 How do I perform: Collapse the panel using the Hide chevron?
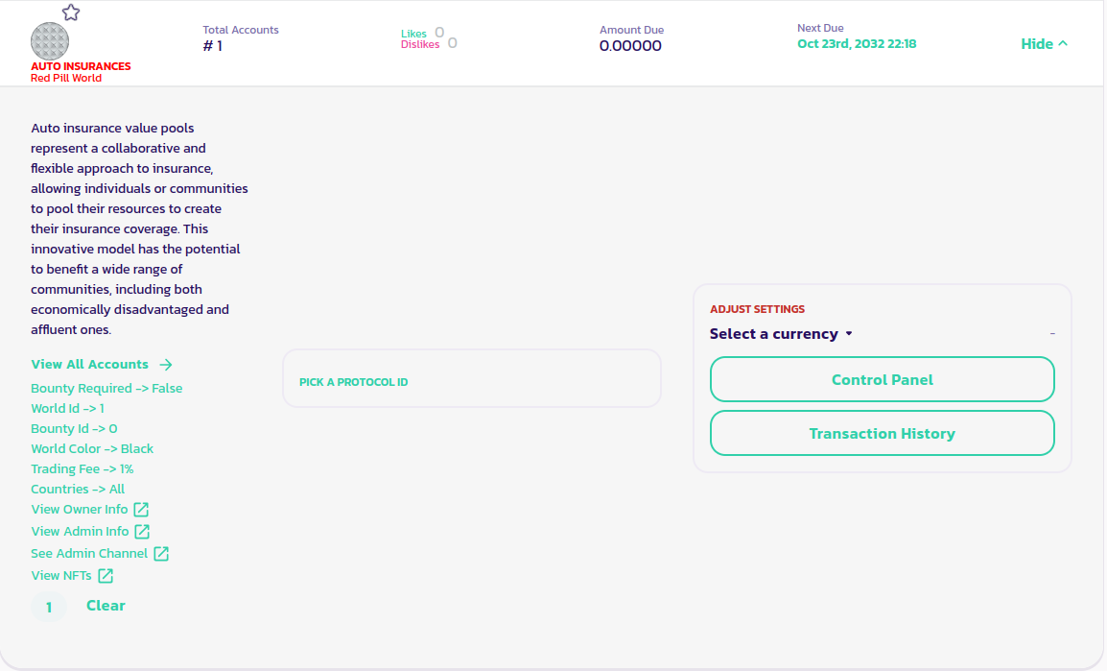(x=1062, y=44)
